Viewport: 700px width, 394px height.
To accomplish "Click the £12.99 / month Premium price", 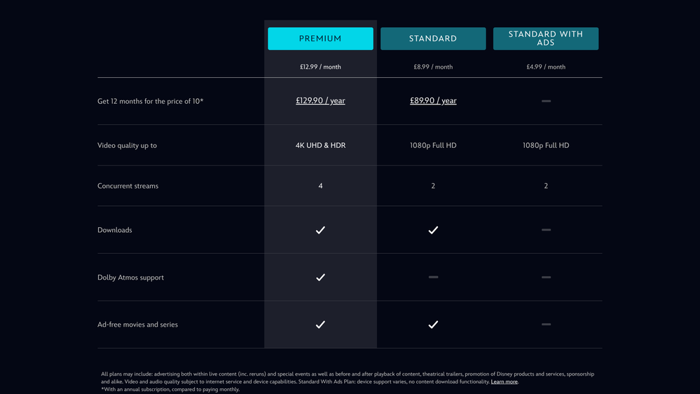I will (x=320, y=67).
